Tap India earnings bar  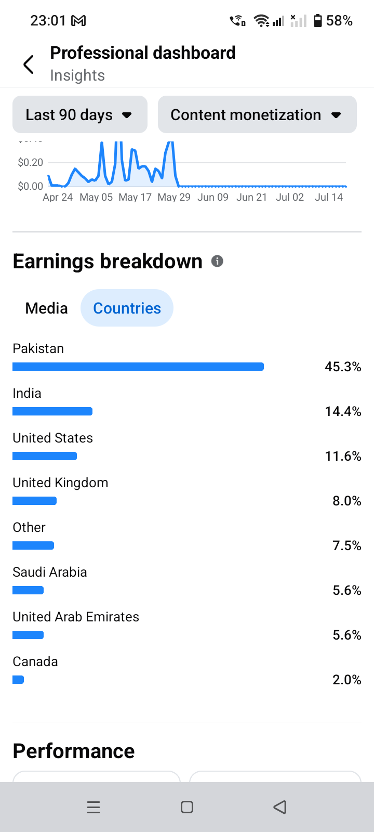click(52, 411)
